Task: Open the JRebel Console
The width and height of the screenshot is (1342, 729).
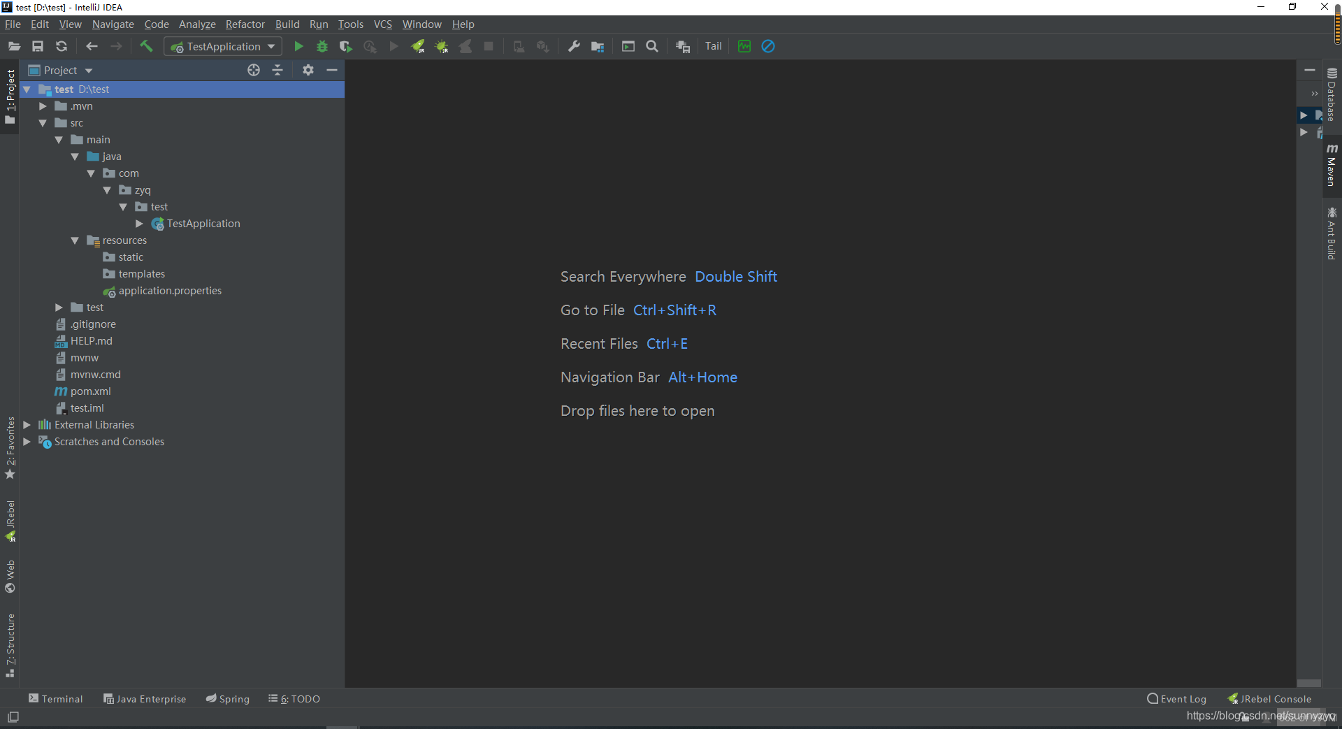Action: (1270, 699)
